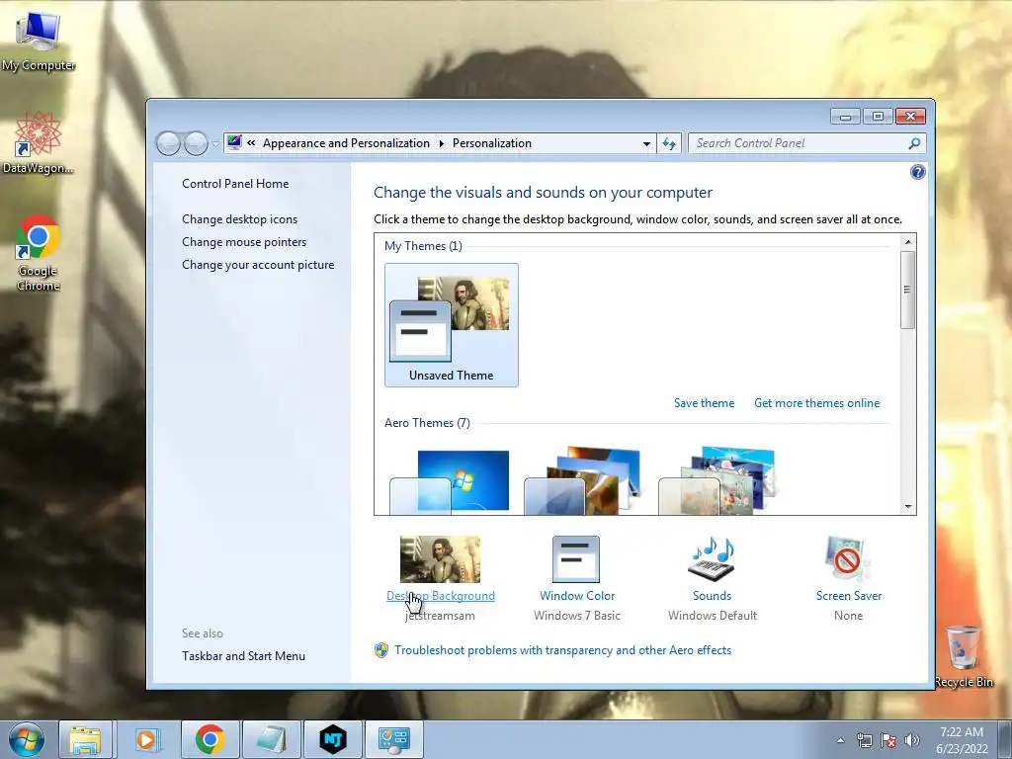Select the Windows 7 Aero theme
This screenshot has height=759, width=1012.
[x=450, y=481]
